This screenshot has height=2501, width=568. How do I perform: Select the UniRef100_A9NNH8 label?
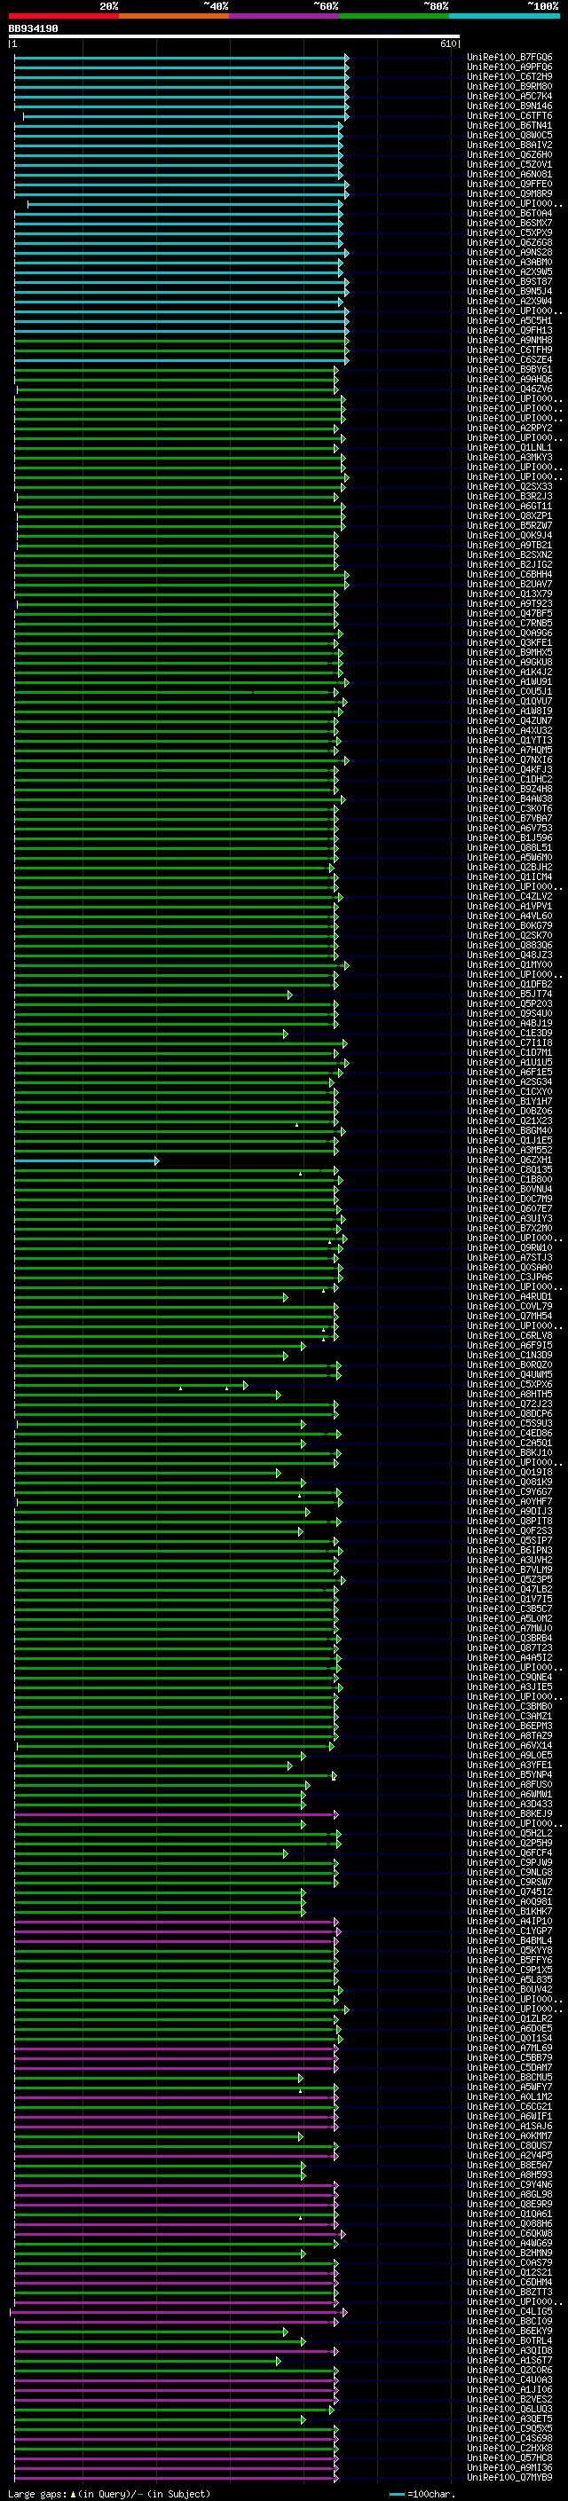coord(509,340)
